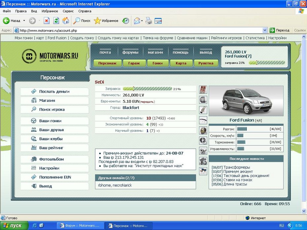The height and width of the screenshot is (230, 307).
Task: Open the Правка menu
Action: pyautogui.click(x=21, y=11)
